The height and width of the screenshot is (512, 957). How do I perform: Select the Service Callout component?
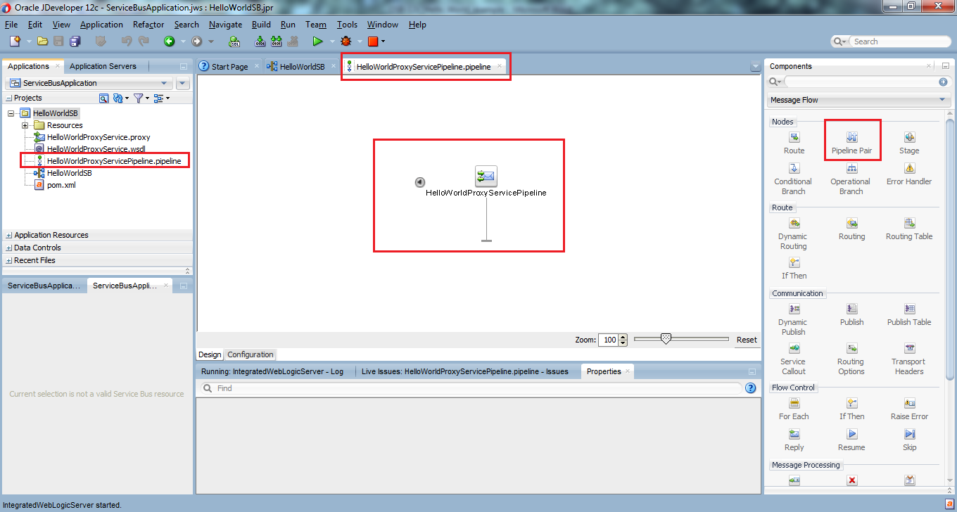793,359
